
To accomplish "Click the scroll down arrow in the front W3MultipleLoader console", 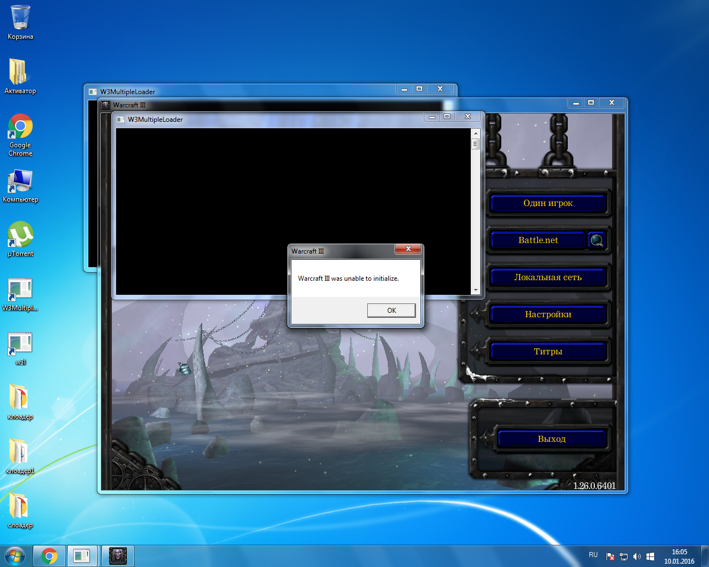I will (475, 290).
